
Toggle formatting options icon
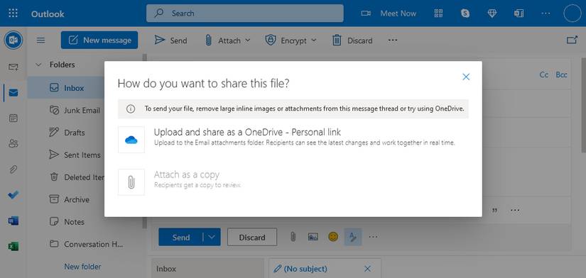click(x=353, y=237)
